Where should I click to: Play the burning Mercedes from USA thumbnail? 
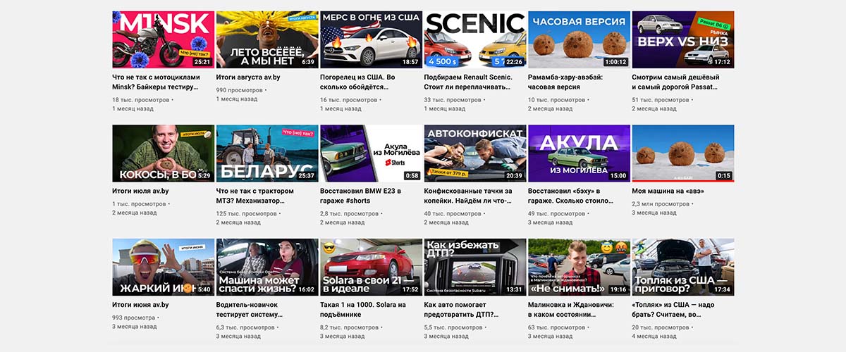point(371,39)
